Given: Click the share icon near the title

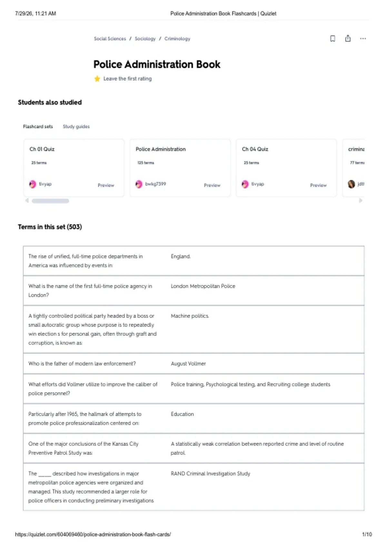Looking at the screenshot, I should pos(348,38).
